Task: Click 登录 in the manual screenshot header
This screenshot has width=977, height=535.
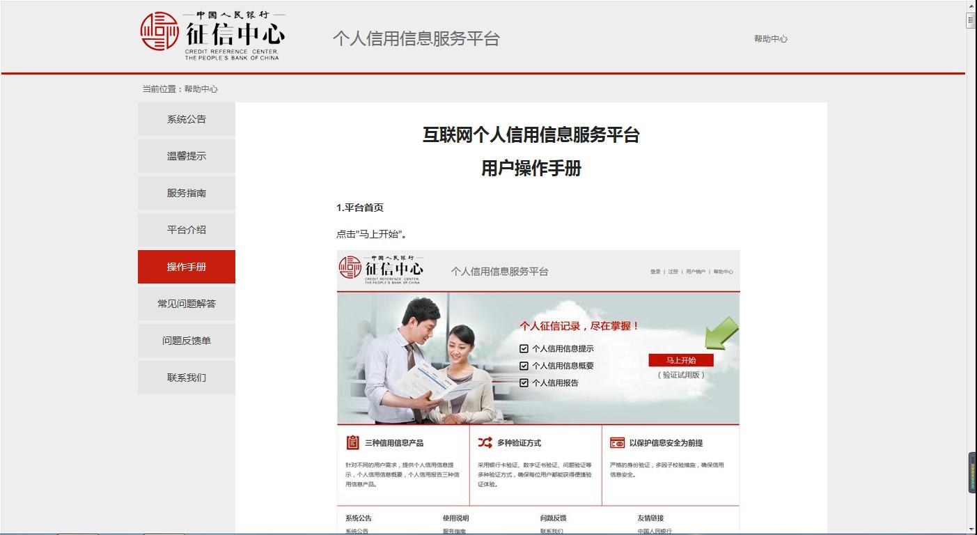Action: pos(655,272)
